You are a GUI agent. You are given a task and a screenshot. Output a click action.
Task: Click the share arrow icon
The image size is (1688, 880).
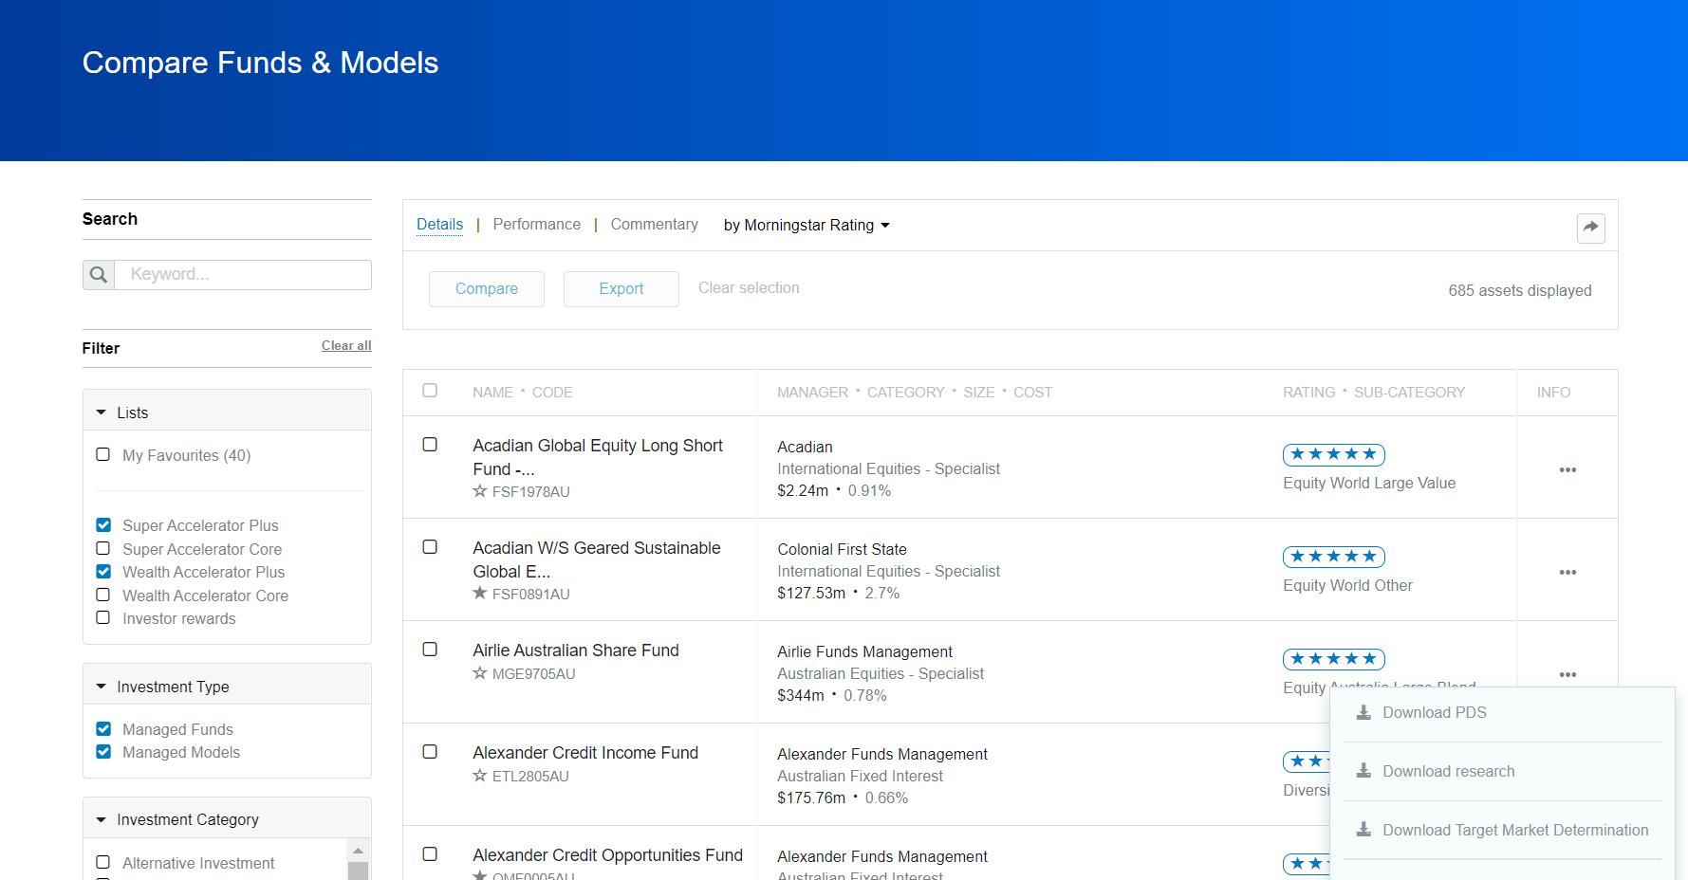[x=1590, y=228]
